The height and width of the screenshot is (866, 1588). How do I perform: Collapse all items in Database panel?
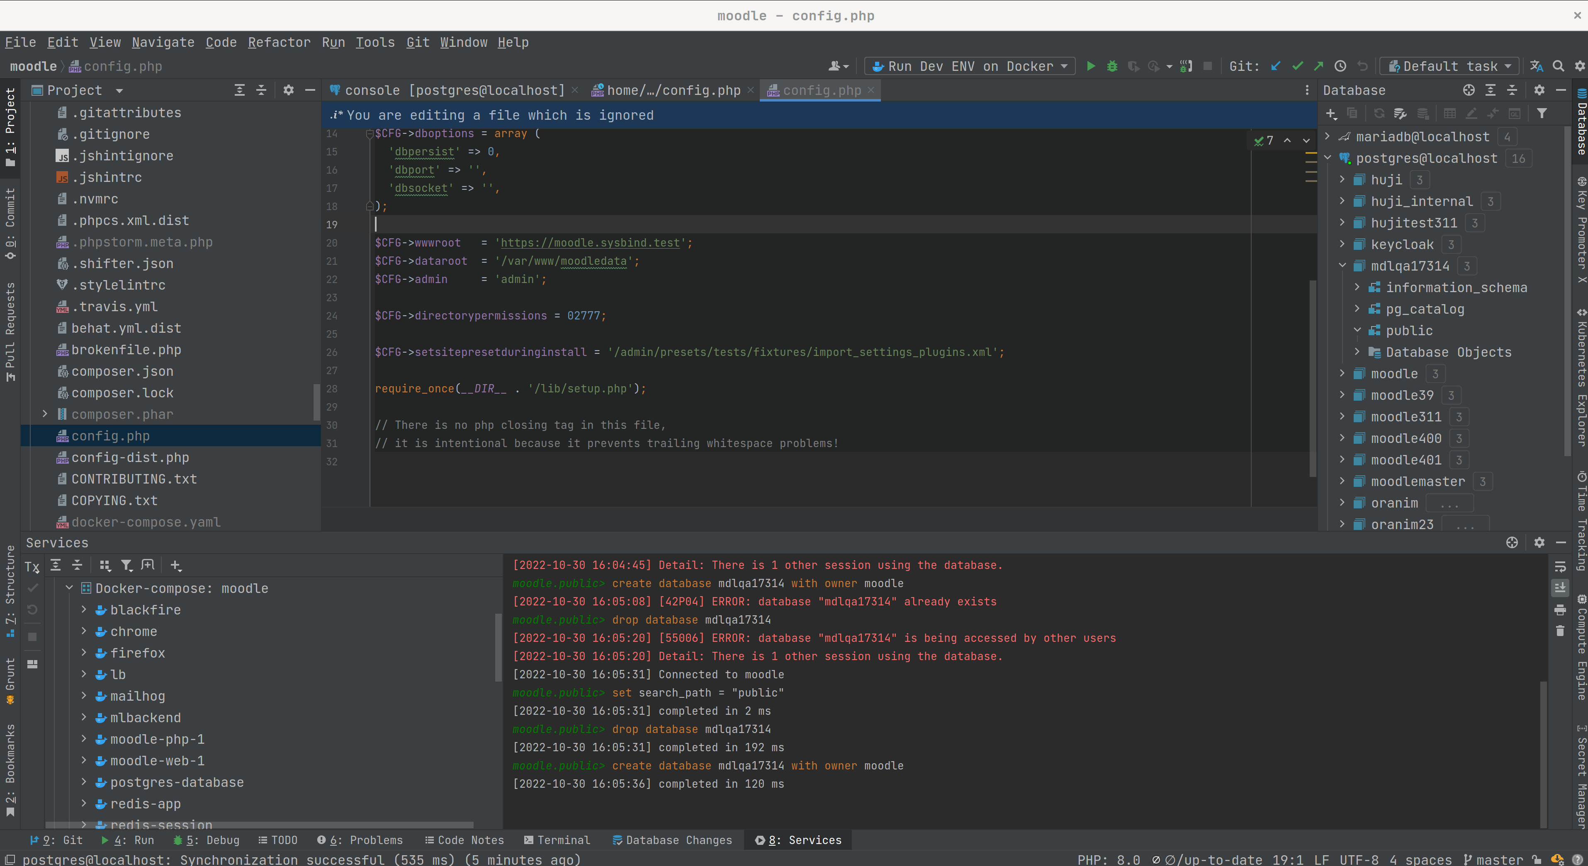1512,90
